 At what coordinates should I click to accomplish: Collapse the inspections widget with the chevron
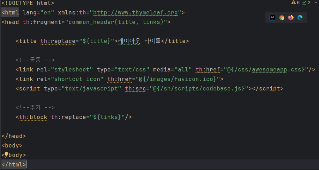[315, 2]
